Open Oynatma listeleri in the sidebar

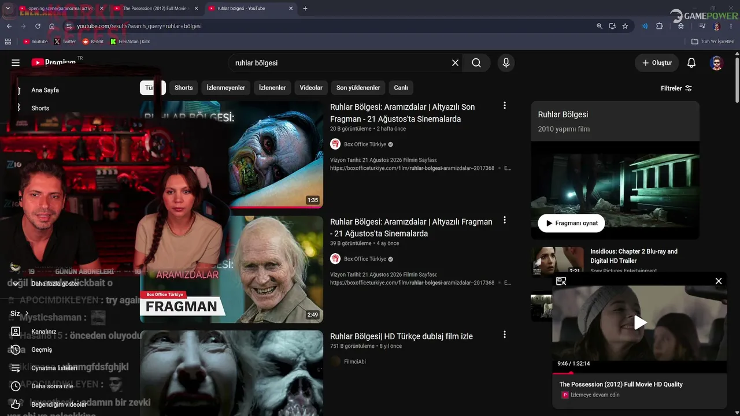coord(54,368)
